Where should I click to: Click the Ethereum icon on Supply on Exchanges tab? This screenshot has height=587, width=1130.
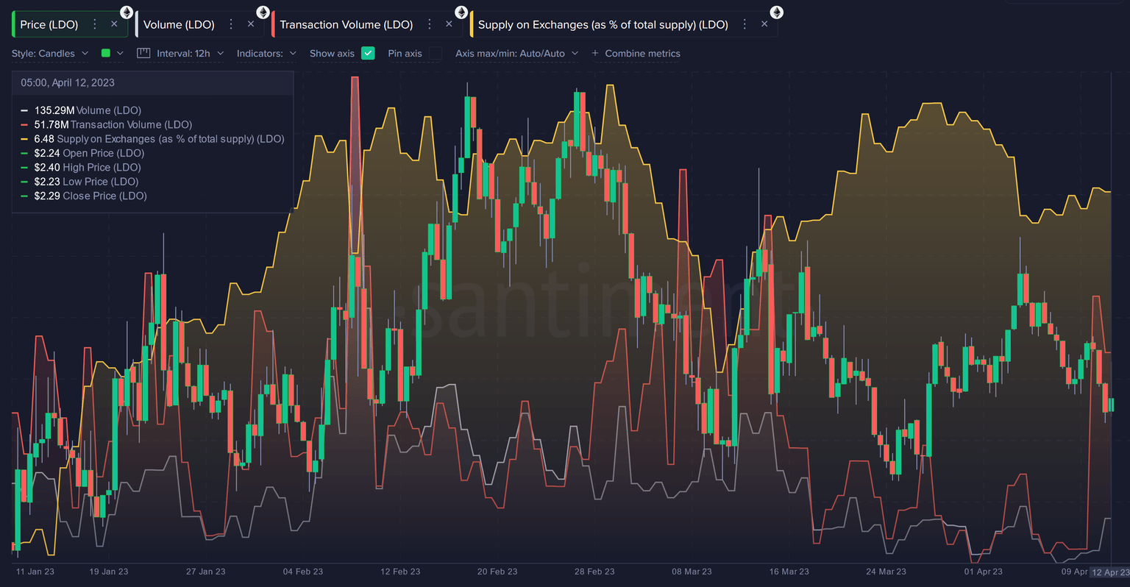(775, 12)
